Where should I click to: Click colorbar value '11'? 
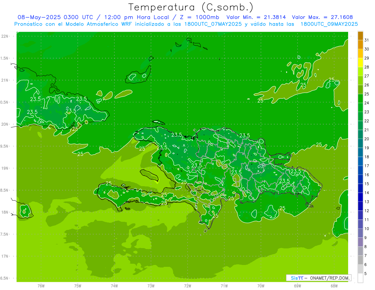click(x=367, y=220)
